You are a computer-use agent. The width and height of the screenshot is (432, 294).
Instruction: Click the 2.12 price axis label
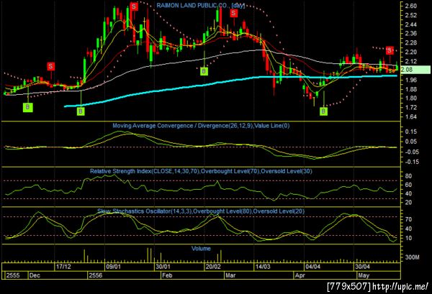coord(410,61)
